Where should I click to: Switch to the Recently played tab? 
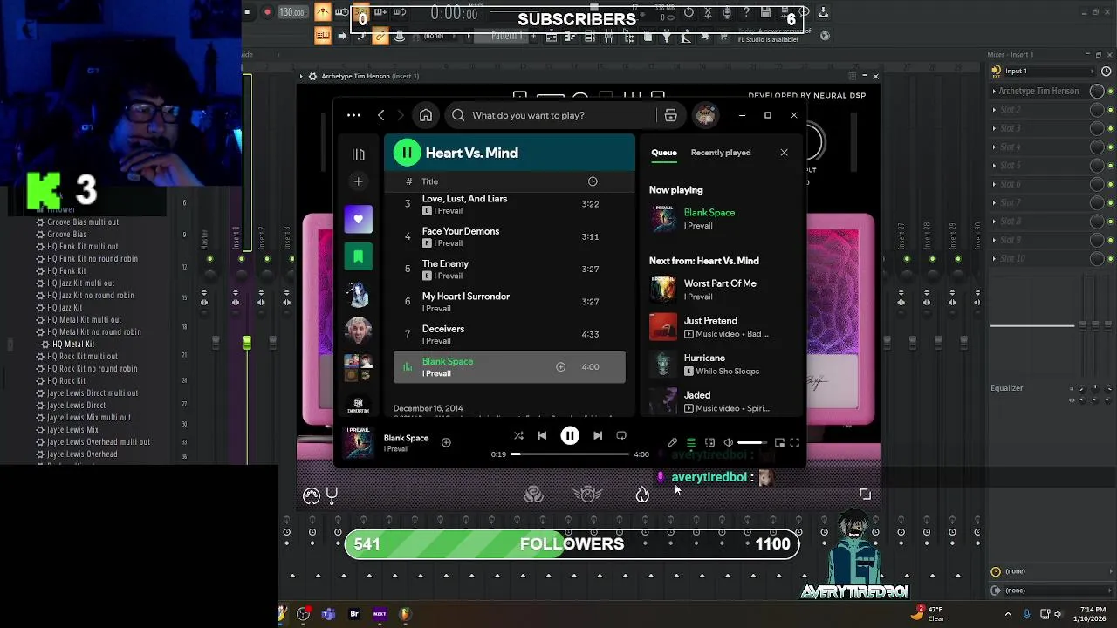721,153
